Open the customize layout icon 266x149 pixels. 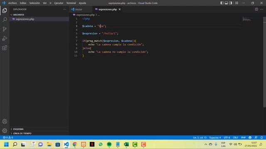click(236, 3)
